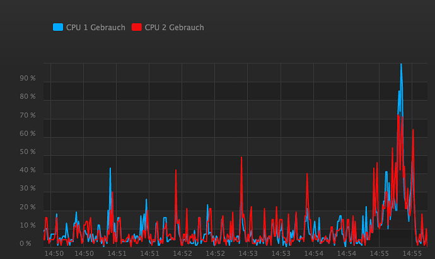The height and width of the screenshot is (259, 435).
Task: Click the 10 % y-axis label
Action: (28, 226)
